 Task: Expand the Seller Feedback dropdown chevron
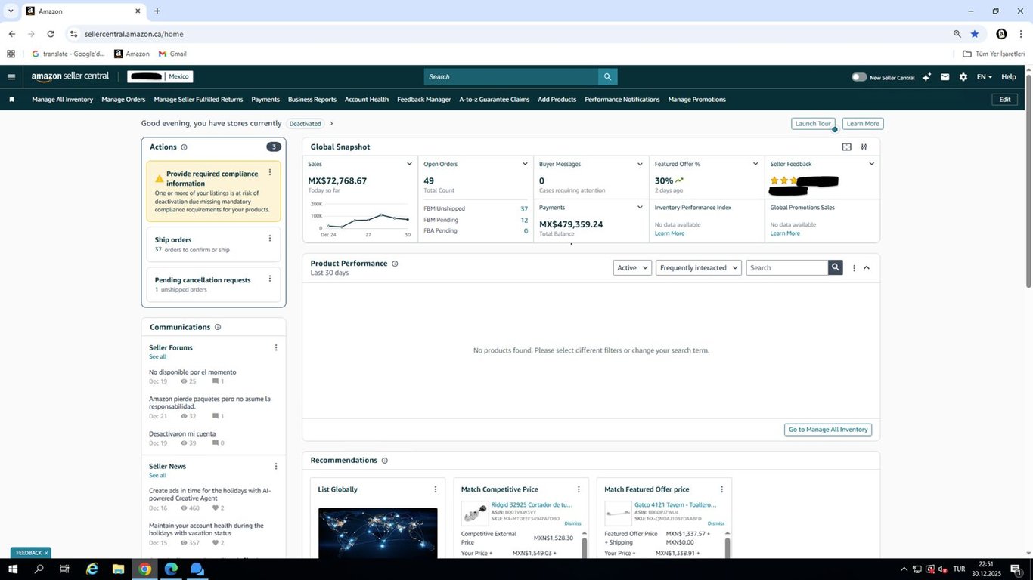click(871, 164)
